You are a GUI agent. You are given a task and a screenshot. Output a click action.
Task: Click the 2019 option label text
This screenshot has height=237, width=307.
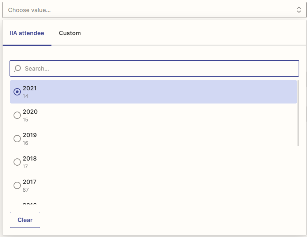30,135
